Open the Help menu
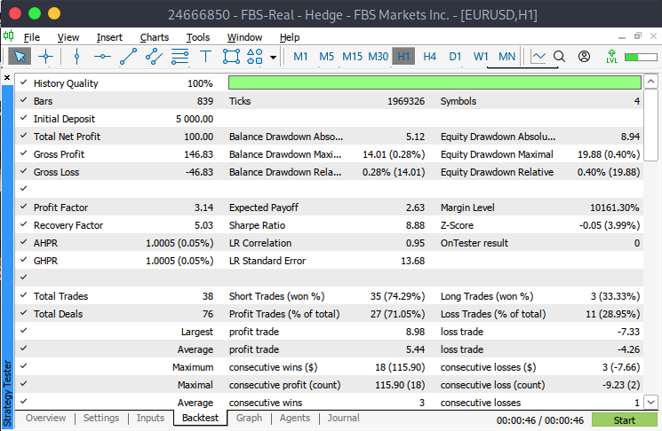Viewport: 662px width, 431px height. click(290, 37)
